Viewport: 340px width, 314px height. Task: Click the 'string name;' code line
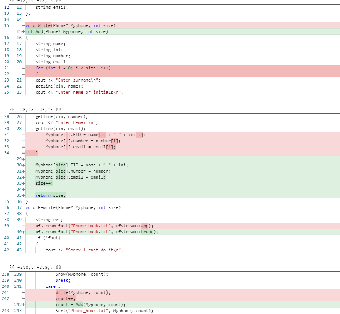pyautogui.click(x=50, y=44)
